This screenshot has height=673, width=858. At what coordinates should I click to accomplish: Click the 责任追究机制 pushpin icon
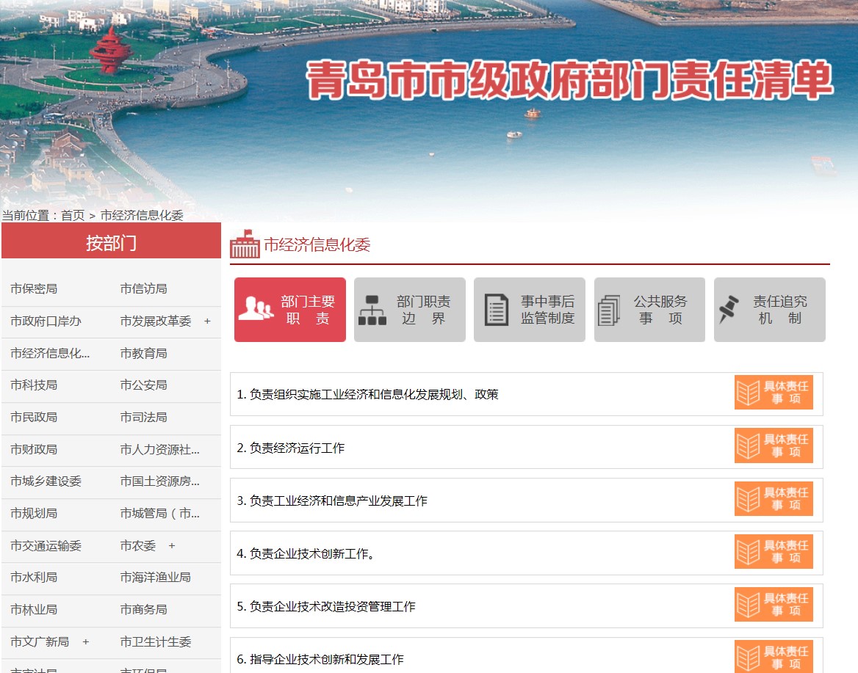pyautogui.click(x=729, y=310)
